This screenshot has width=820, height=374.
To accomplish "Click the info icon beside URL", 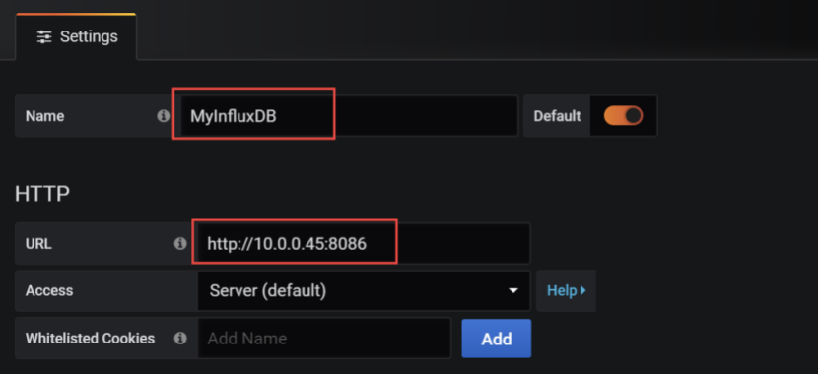I will pyautogui.click(x=180, y=243).
